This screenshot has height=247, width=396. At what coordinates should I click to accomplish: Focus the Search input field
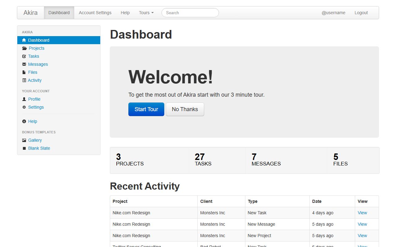pyautogui.click(x=190, y=13)
